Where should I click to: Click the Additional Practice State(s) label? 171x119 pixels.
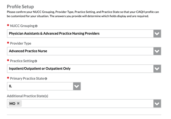coord(28,96)
